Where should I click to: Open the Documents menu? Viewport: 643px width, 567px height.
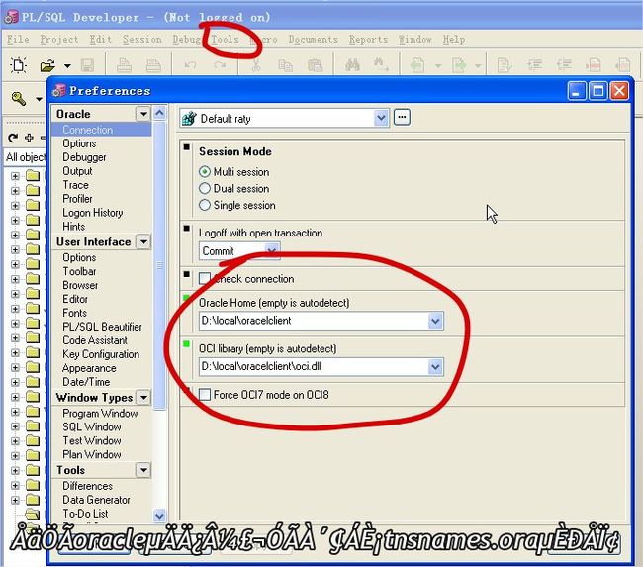coord(314,39)
